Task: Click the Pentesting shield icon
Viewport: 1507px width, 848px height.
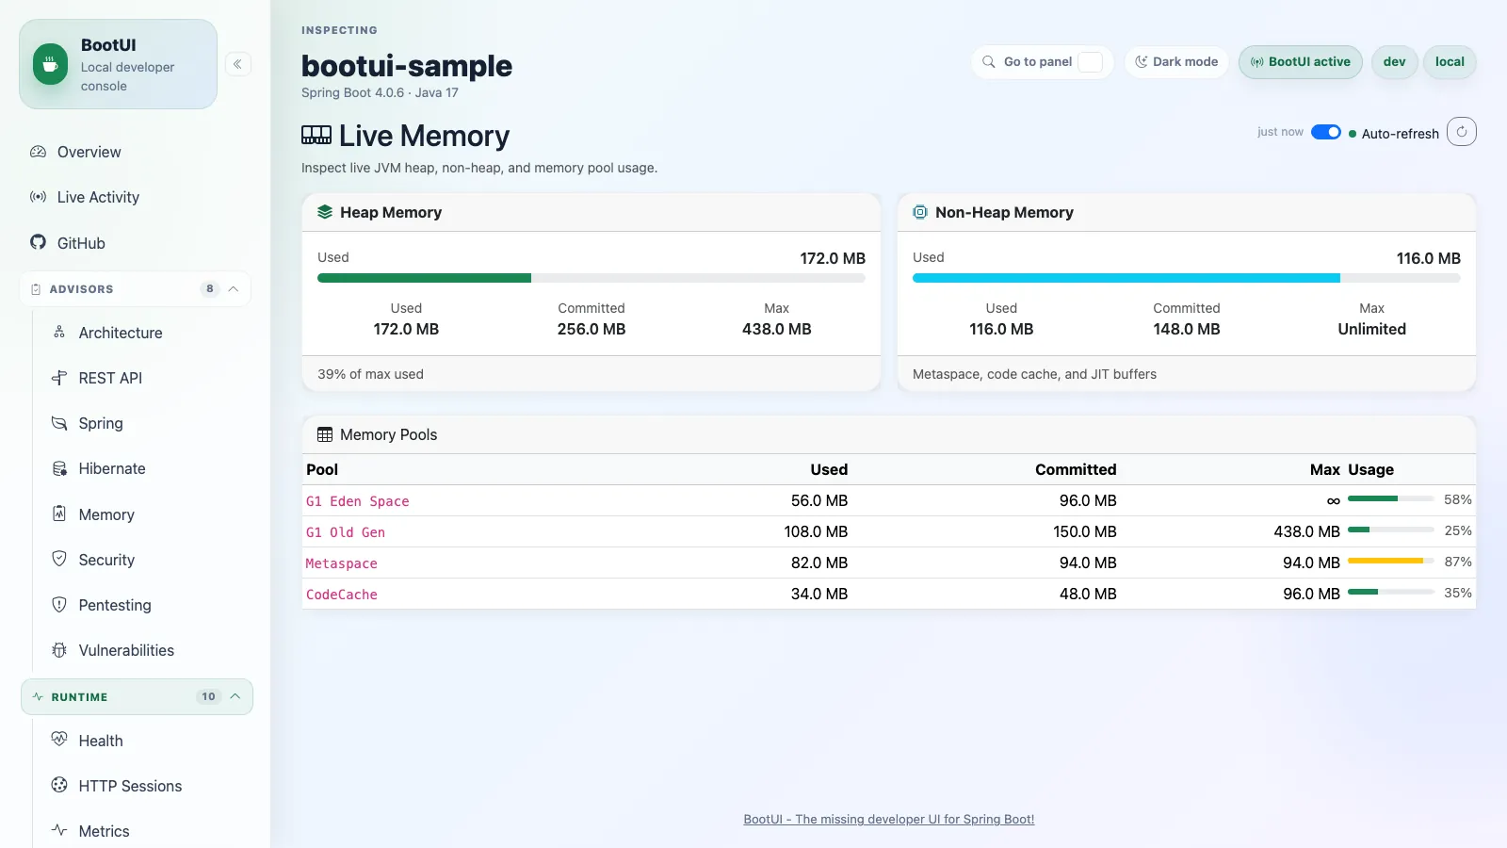Action: [x=59, y=604]
